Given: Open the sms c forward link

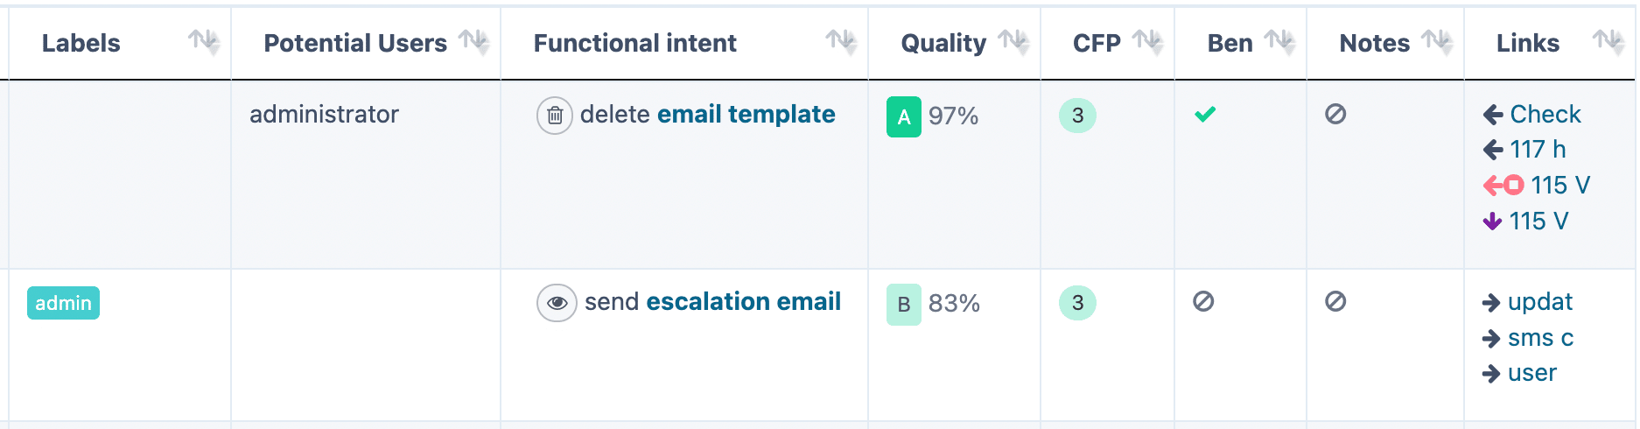Looking at the screenshot, I should 1540,338.
